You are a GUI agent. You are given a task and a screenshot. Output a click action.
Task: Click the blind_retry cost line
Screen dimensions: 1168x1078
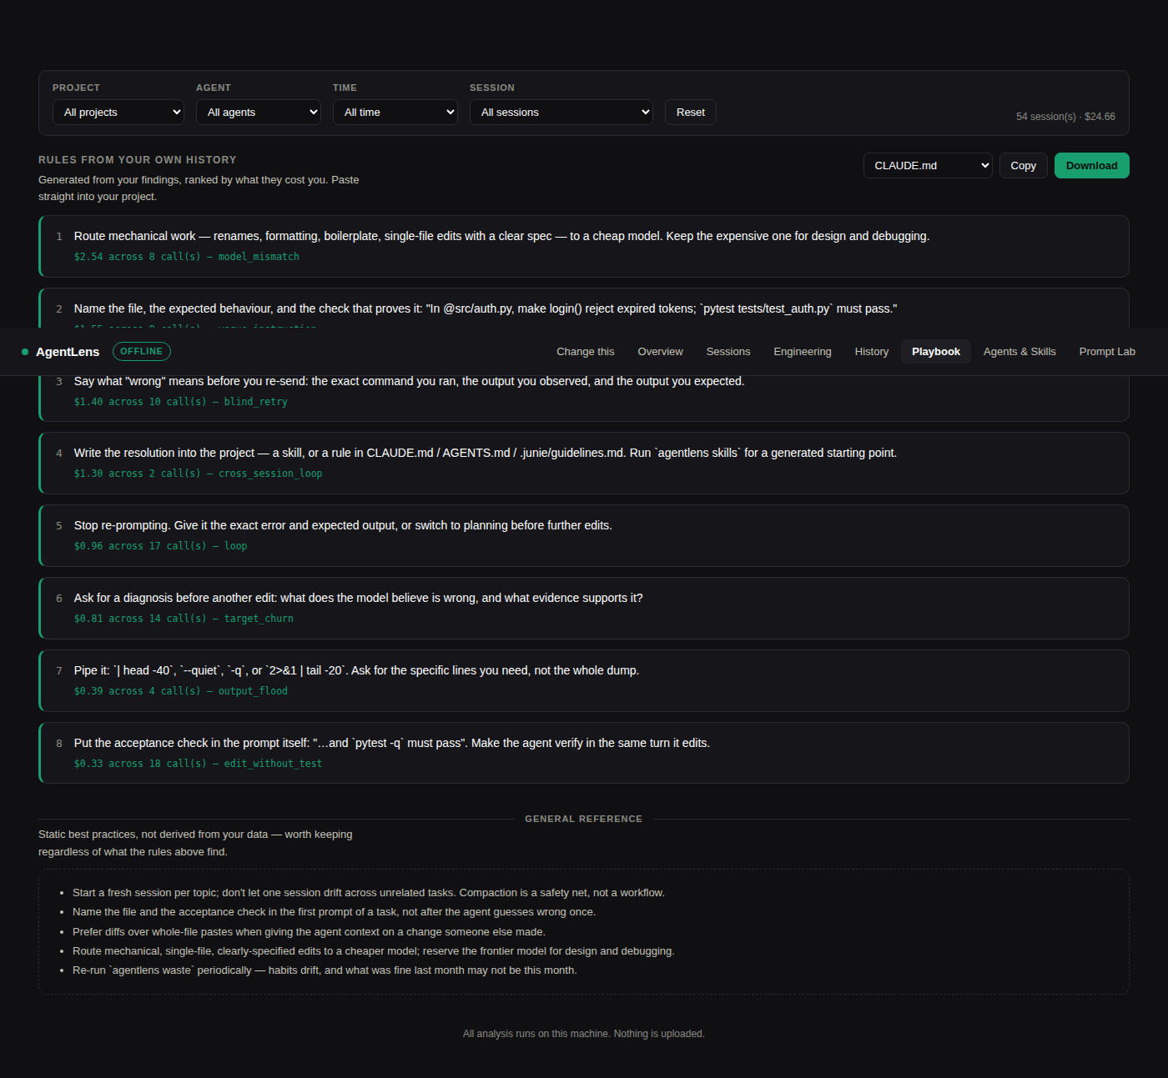tap(180, 402)
